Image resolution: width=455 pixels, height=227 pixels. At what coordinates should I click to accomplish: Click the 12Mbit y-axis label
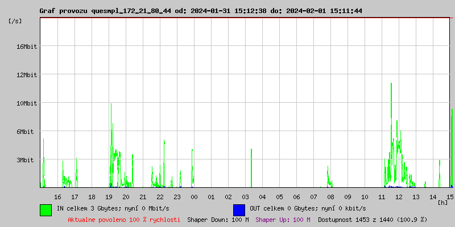coord(27,74)
